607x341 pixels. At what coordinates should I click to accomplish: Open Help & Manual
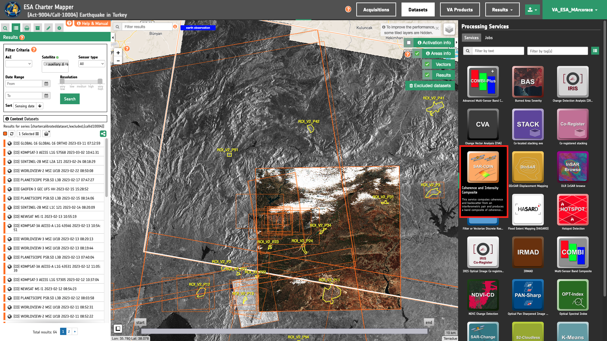point(92,23)
